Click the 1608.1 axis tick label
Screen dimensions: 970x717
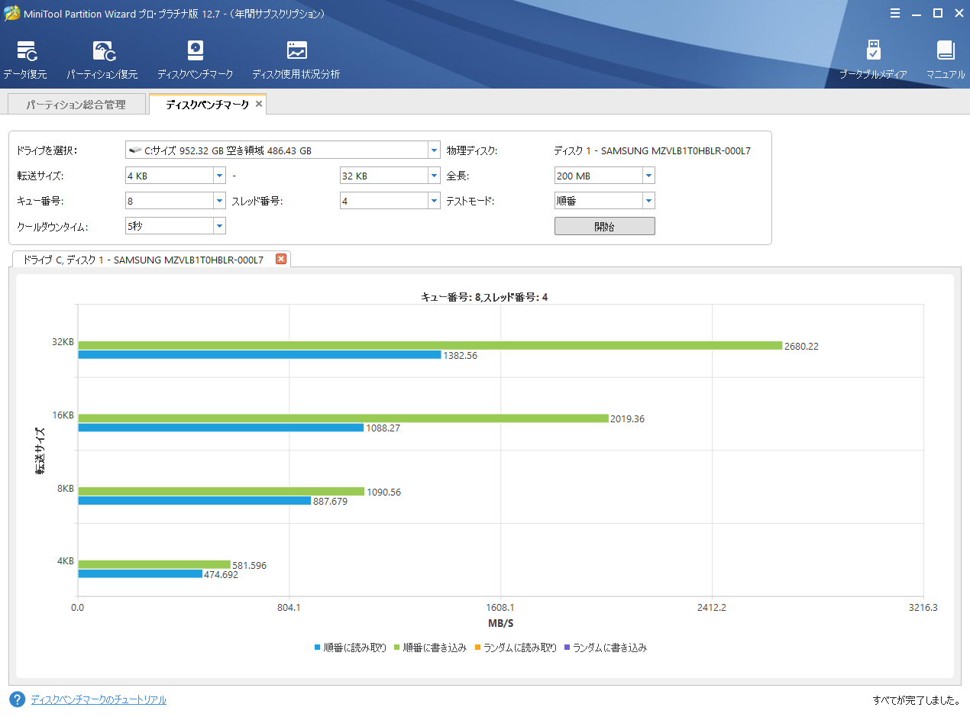coord(500,608)
